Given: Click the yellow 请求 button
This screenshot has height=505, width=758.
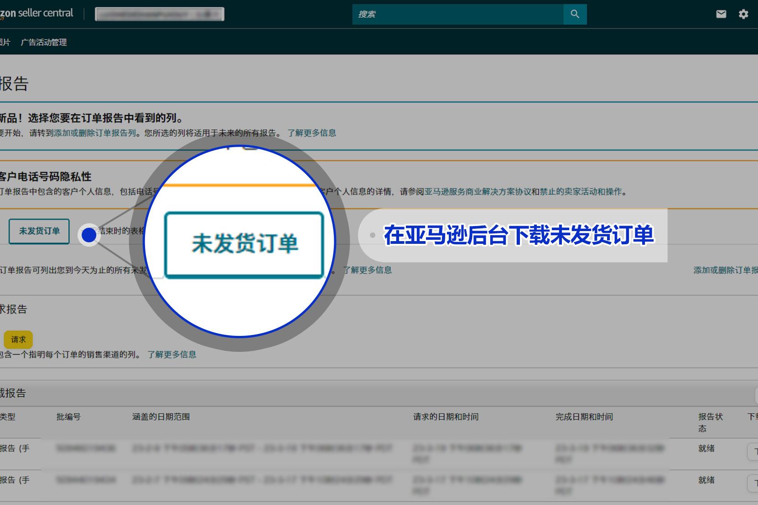Looking at the screenshot, I should coord(18,340).
